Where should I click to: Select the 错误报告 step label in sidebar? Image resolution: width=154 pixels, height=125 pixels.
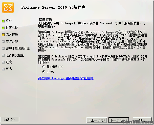coord(12,35)
